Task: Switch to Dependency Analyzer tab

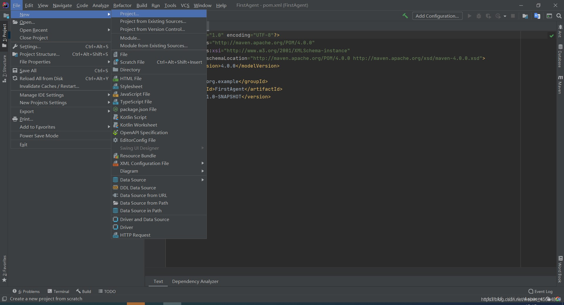Action: point(195,281)
